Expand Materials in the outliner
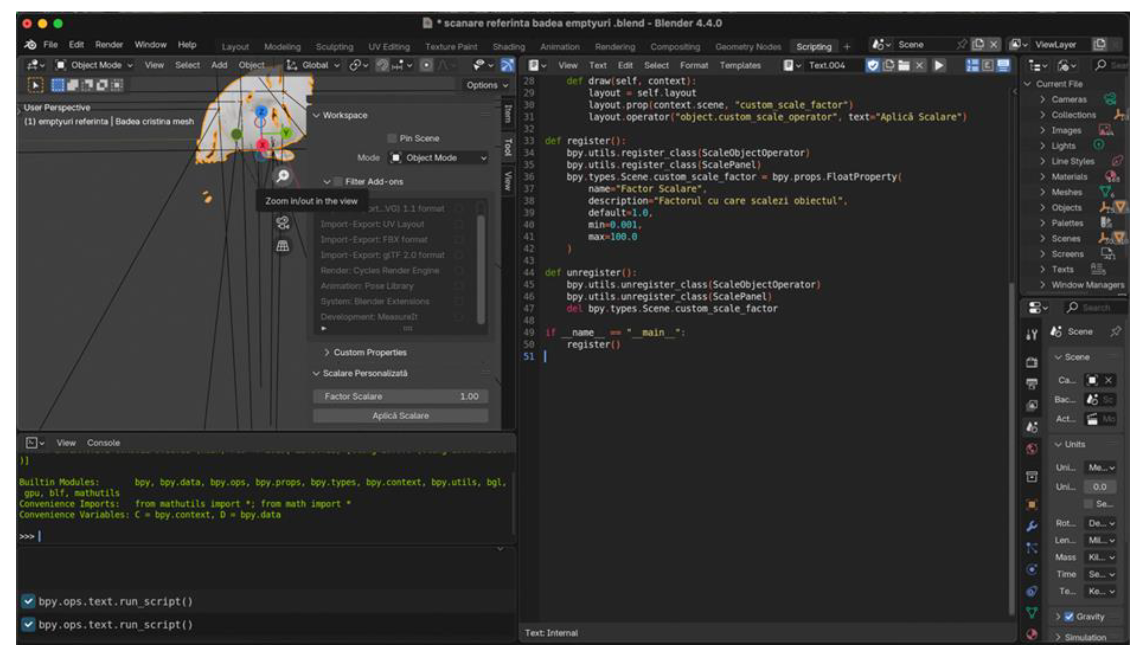Screen dimensions: 1147x655 (x=1043, y=177)
